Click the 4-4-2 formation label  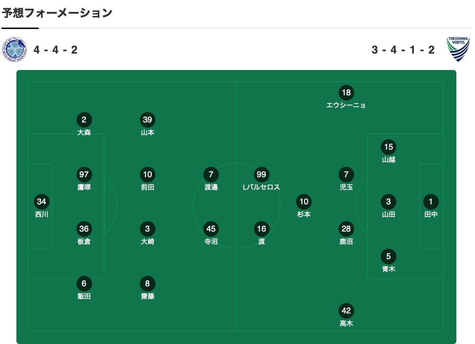(56, 50)
